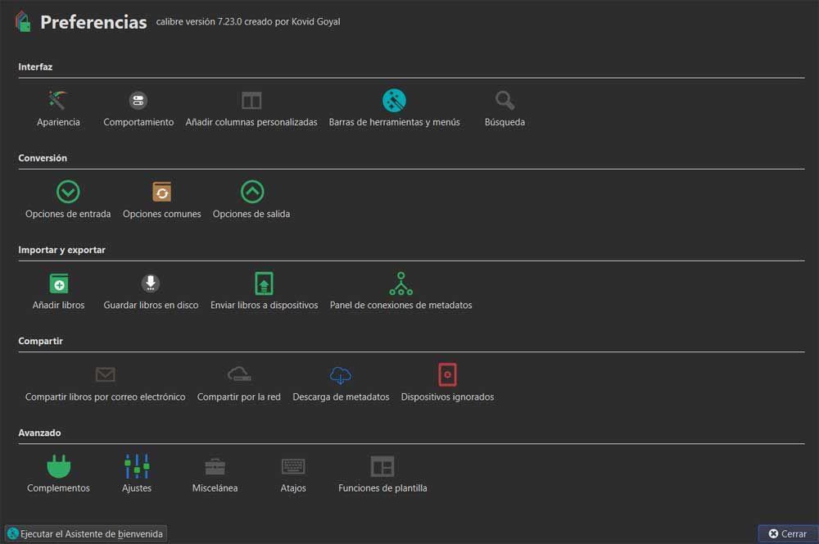The image size is (819, 544).
Task: Select Añadir columnas personalizadas icon
Action: click(x=251, y=101)
